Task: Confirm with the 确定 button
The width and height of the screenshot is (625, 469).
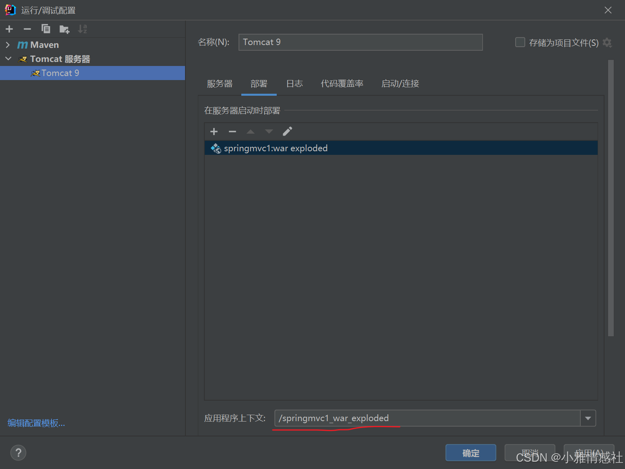Action: coord(471,453)
